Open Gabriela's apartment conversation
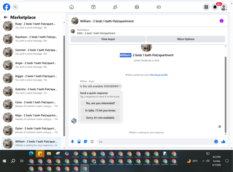Screen dimensions: 233x172 coord(31,91)
